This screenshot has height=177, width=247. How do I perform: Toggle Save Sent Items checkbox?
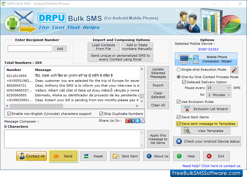(178, 117)
